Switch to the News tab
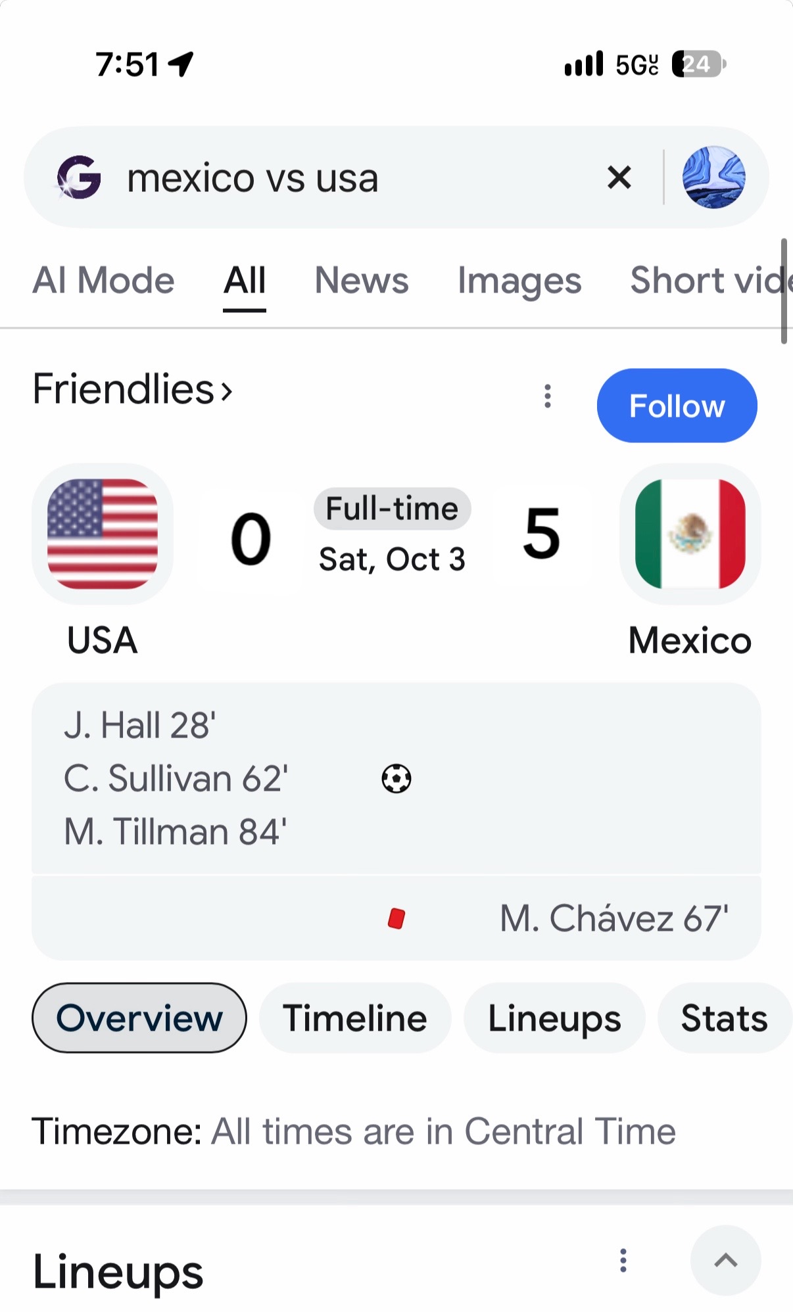This screenshot has width=793, height=1312. click(362, 281)
